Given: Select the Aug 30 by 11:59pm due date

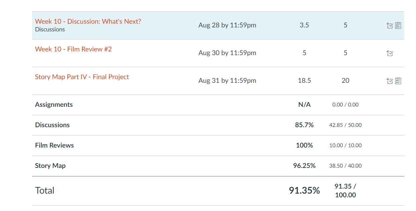Looking at the screenshot, I should (227, 53).
